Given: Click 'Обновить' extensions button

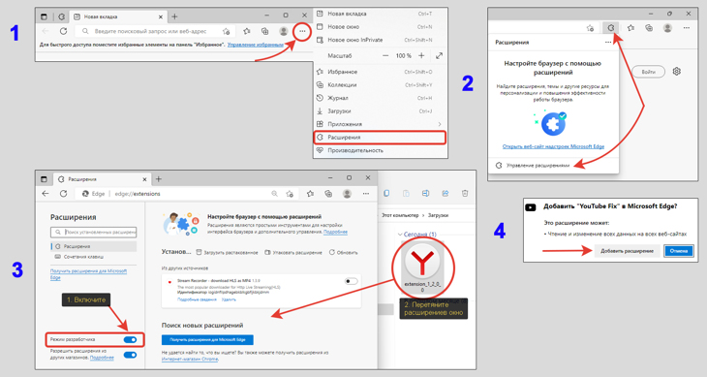Looking at the screenshot, I should pyautogui.click(x=343, y=253).
